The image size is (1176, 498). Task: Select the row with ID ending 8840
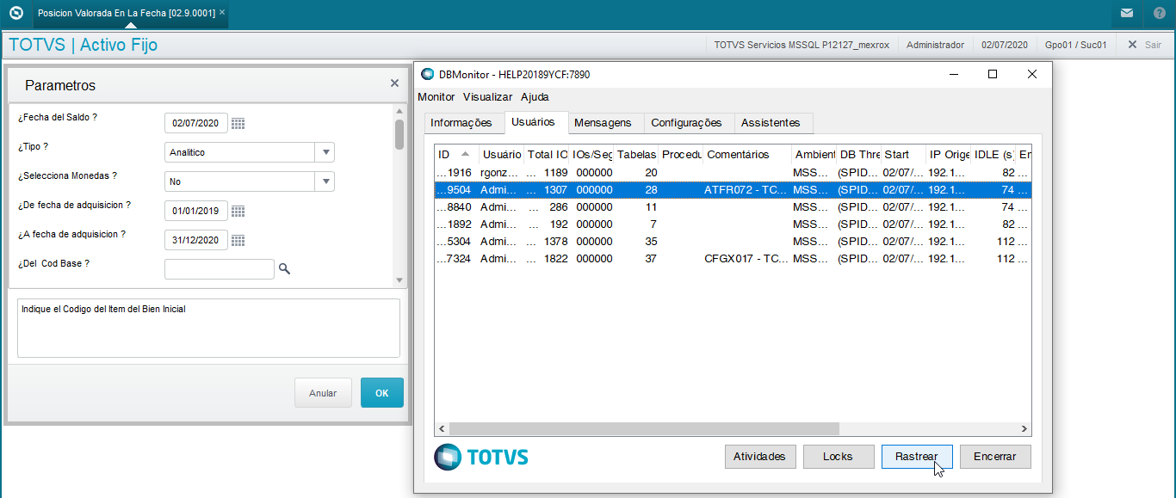coord(733,207)
